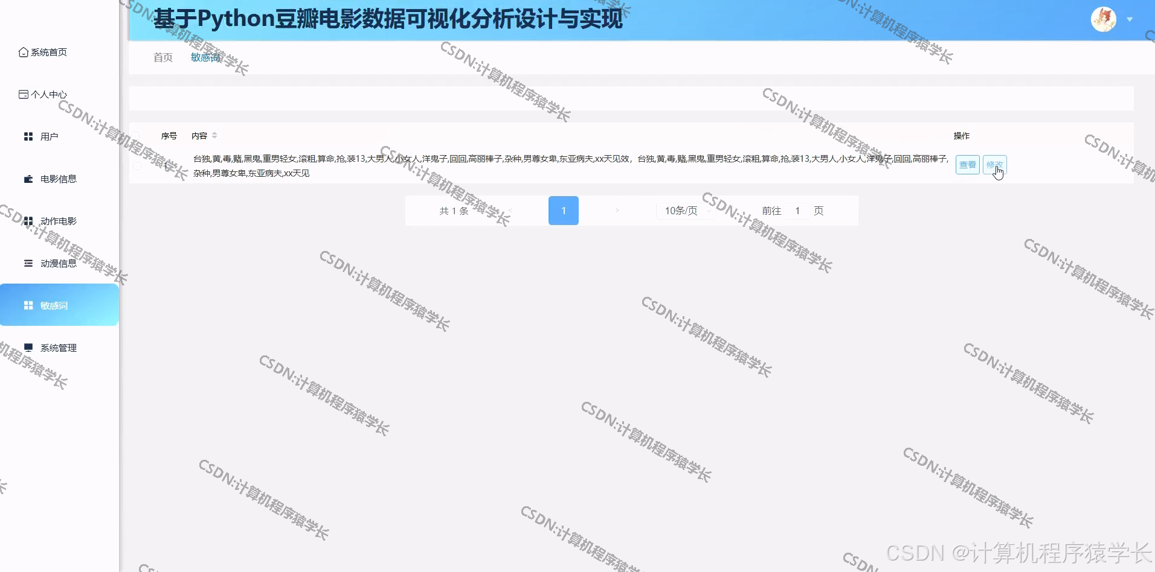Select the highlighted 敏感词 sidebar item

(59, 305)
